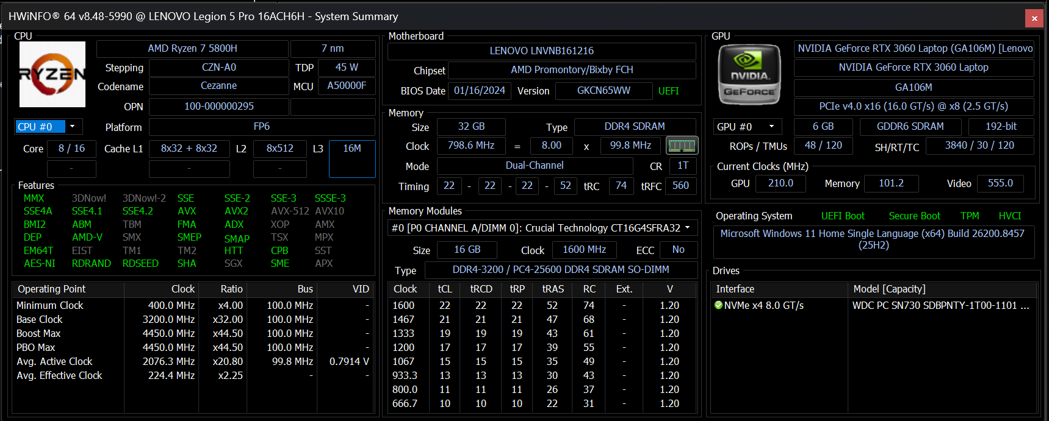Click the Dual-Channel mode field
The height and width of the screenshot is (421, 1049).
535,166
